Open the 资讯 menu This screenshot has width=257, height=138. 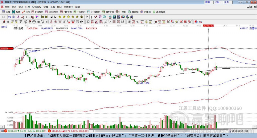pos(21,7)
